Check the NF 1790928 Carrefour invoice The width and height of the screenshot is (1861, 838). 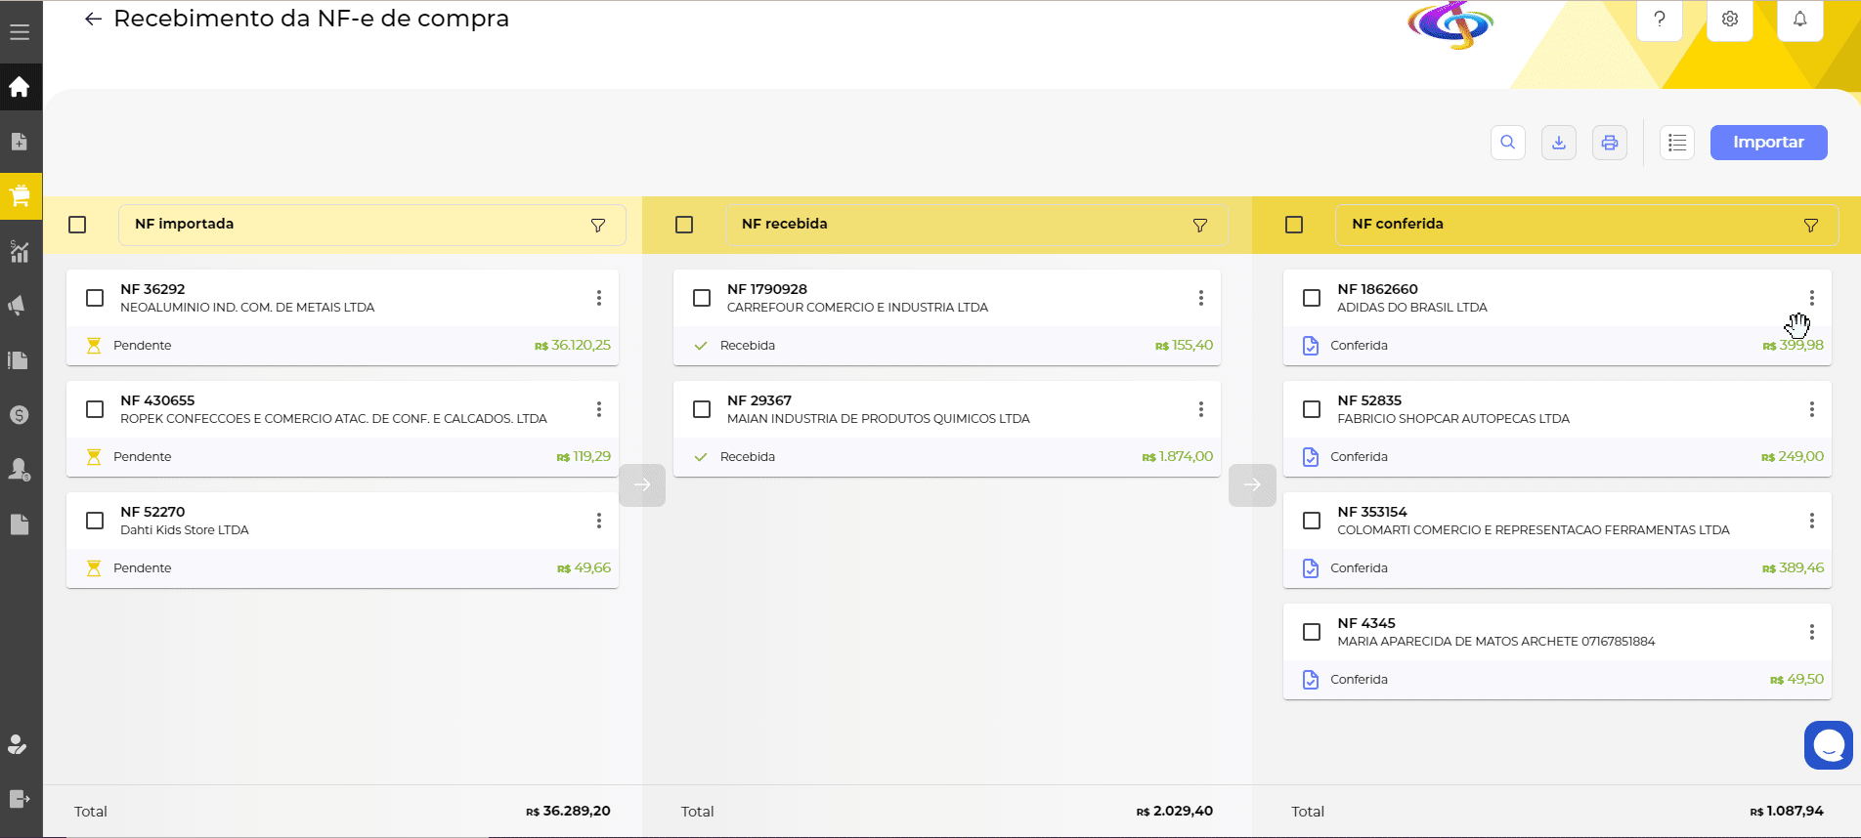coord(702,298)
